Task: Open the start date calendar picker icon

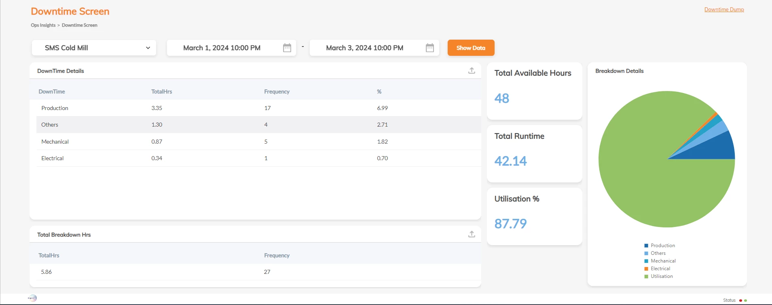Action: point(287,48)
